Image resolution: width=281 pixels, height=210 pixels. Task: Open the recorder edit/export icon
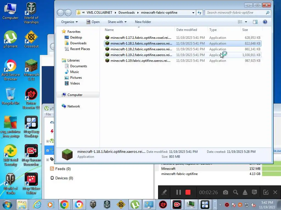[x=266, y=192]
